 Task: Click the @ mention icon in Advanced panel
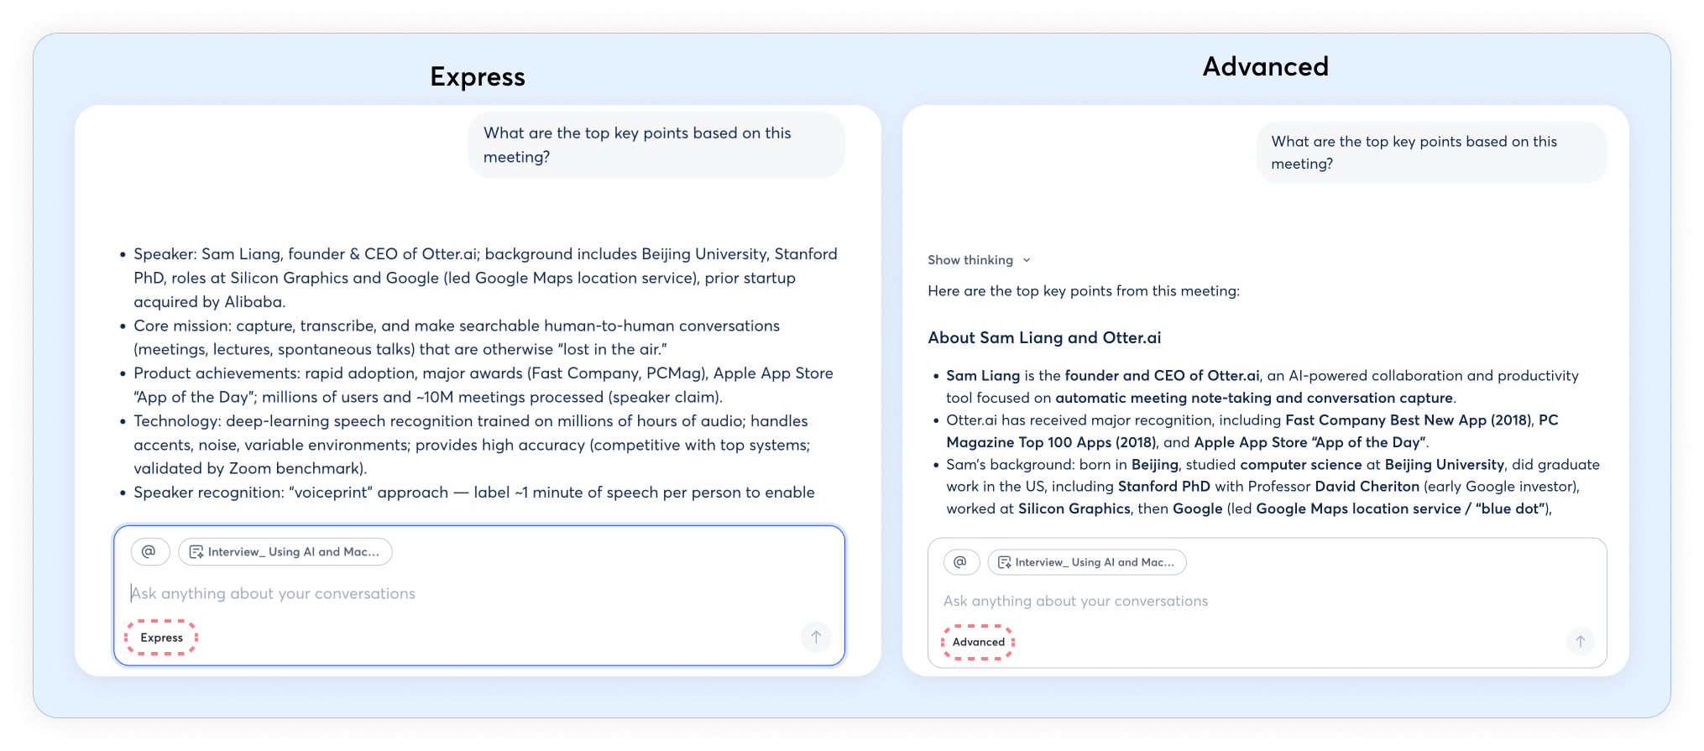pyautogui.click(x=961, y=562)
